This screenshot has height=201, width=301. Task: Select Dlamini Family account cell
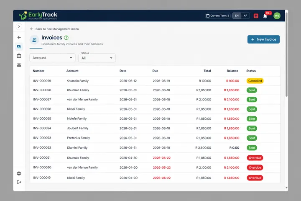pyautogui.click(x=77, y=148)
